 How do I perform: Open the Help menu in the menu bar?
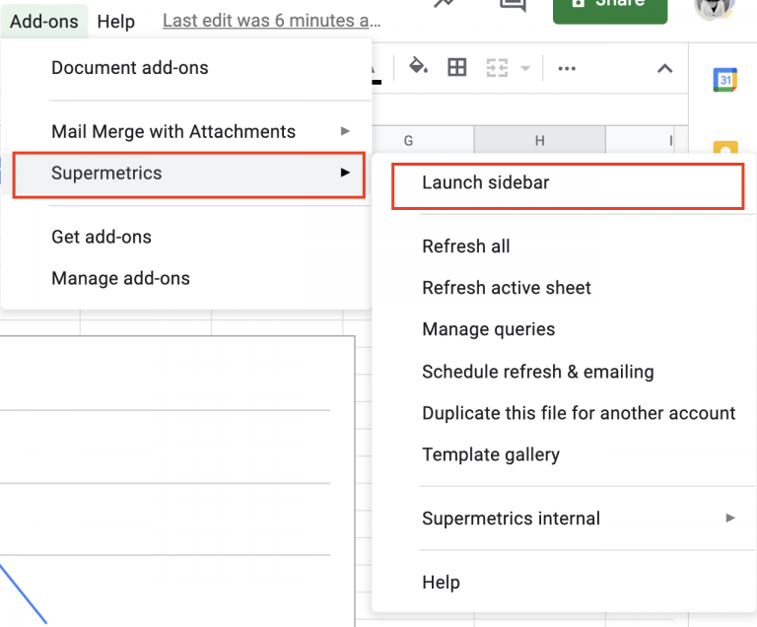coord(116,21)
